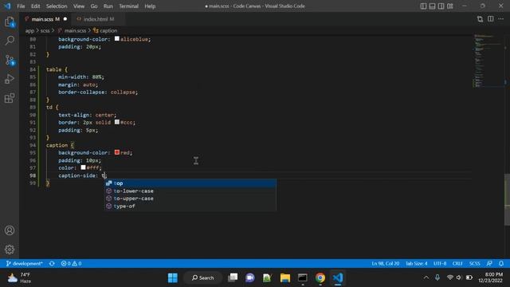The width and height of the screenshot is (510, 287).
Task: Open Run and Debug view
Action: tap(10, 79)
